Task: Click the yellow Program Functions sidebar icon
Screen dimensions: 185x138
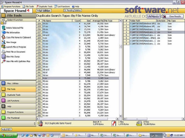Action: click(x=3, y=112)
